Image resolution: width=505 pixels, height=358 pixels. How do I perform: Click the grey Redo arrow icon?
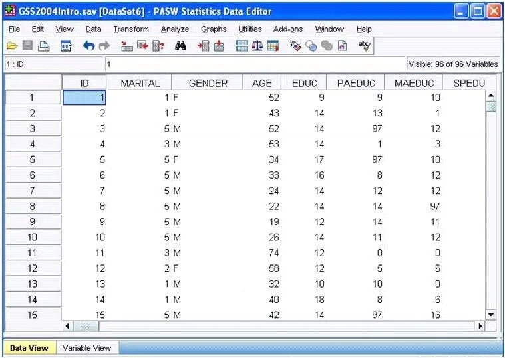pyautogui.click(x=104, y=46)
